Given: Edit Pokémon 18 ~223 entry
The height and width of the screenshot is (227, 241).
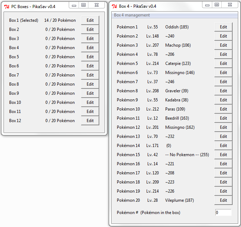Looking at the screenshot, I should click(x=223, y=182).
